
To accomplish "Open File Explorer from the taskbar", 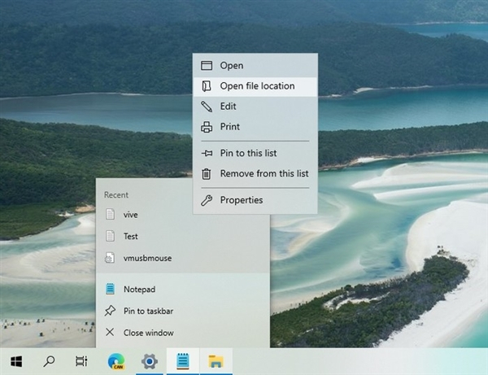I will 216,360.
